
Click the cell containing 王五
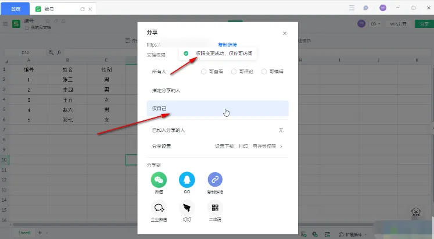tap(67, 100)
